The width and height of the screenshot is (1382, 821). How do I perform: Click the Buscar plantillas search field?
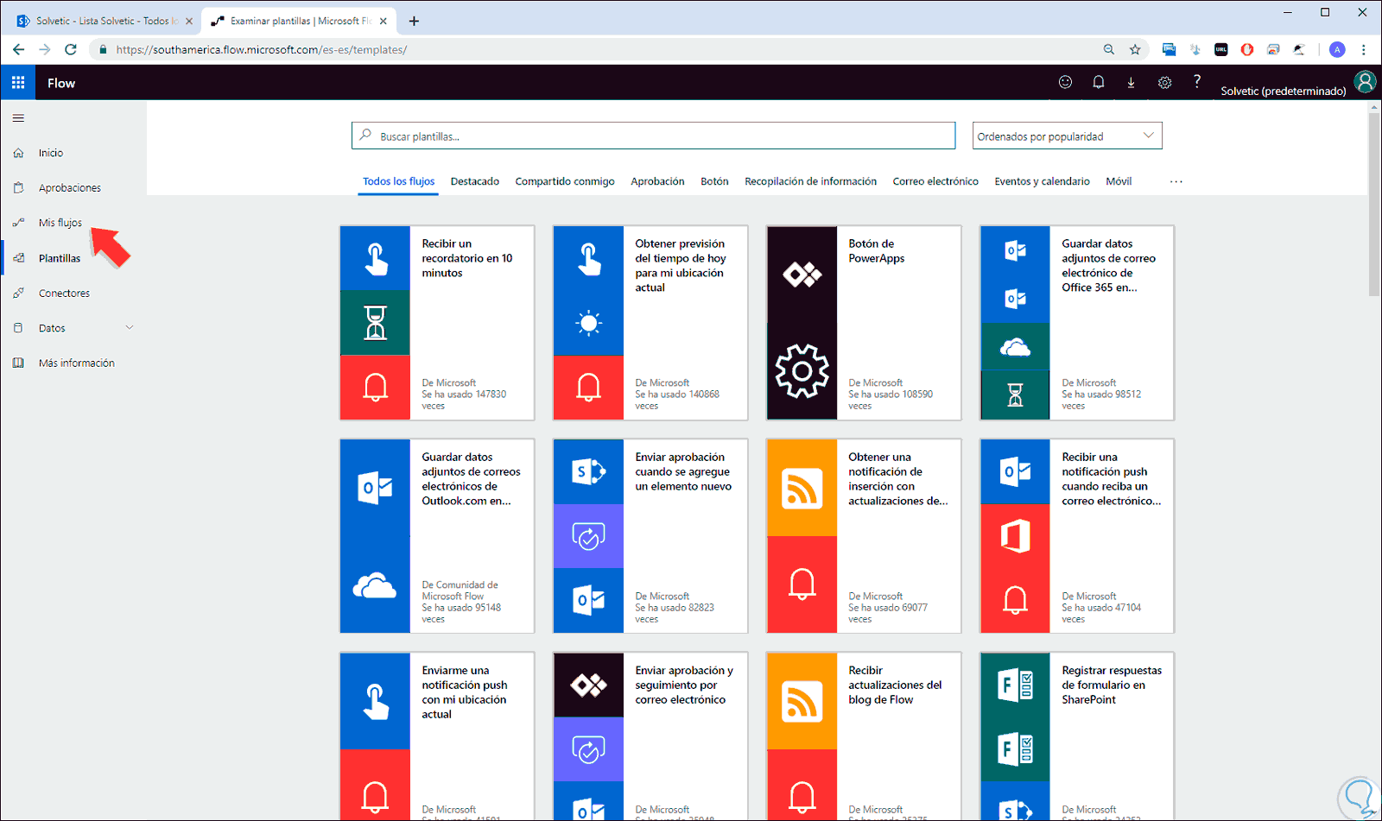(653, 136)
